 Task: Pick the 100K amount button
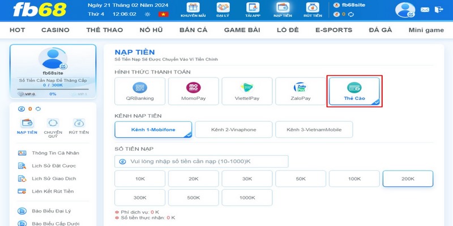pyautogui.click(x=354, y=179)
